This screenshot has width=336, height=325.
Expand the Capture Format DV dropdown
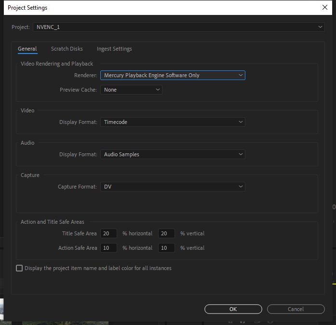tap(172, 187)
